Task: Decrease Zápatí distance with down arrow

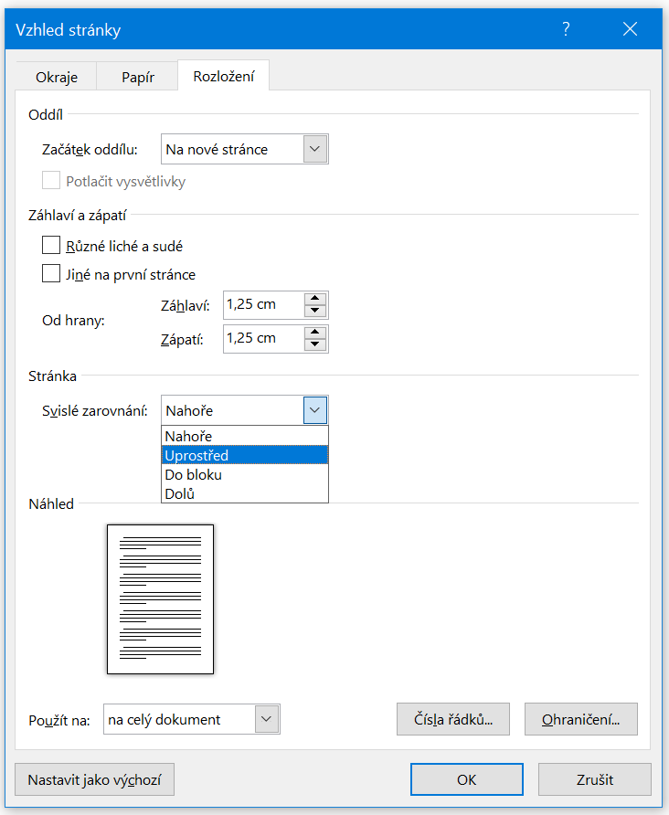Action: [x=315, y=345]
